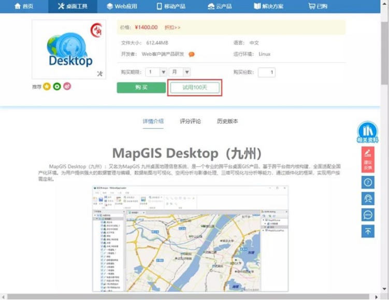Click the 试用100天 trial button
Image resolution: width=389 pixels, height=300 pixels.
coord(195,87)
